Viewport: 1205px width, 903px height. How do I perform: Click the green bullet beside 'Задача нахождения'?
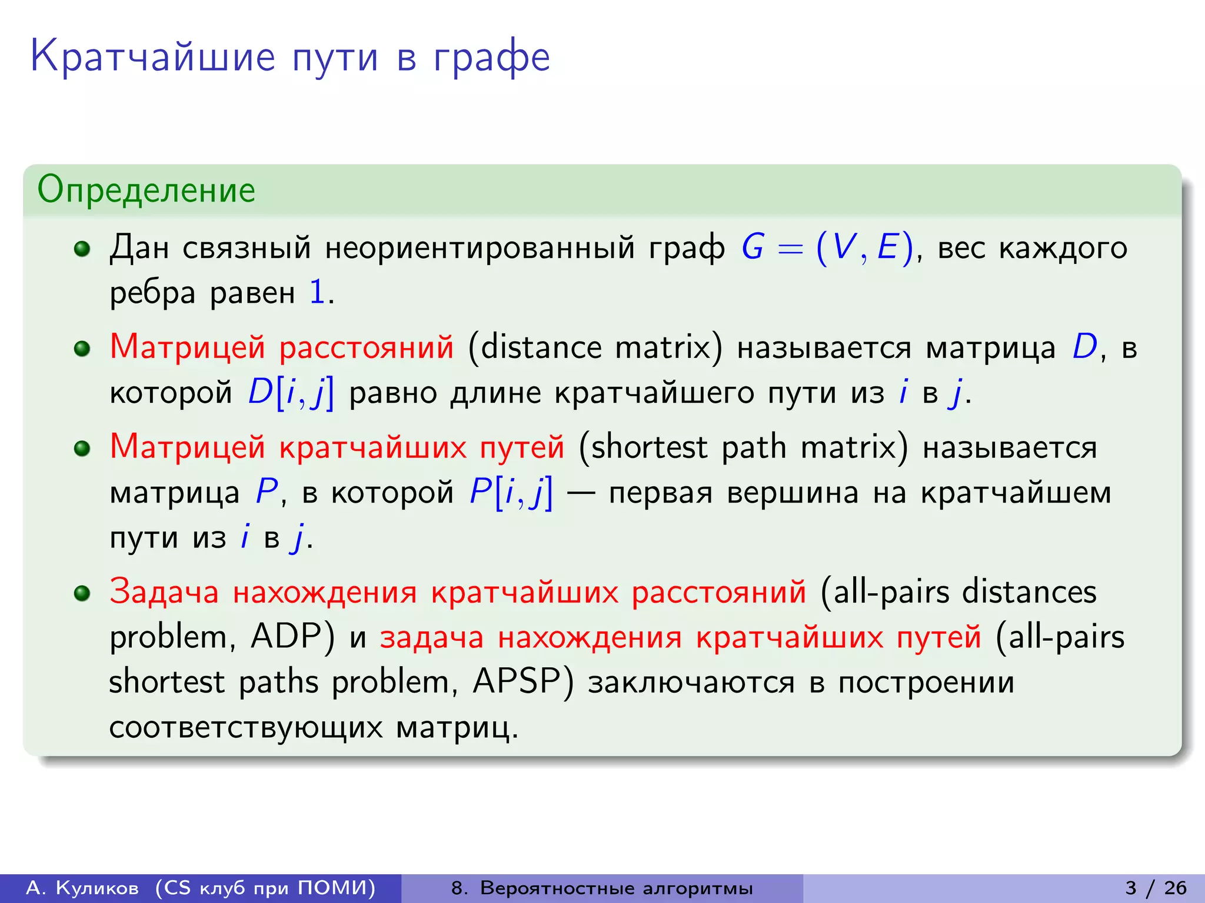82,593
